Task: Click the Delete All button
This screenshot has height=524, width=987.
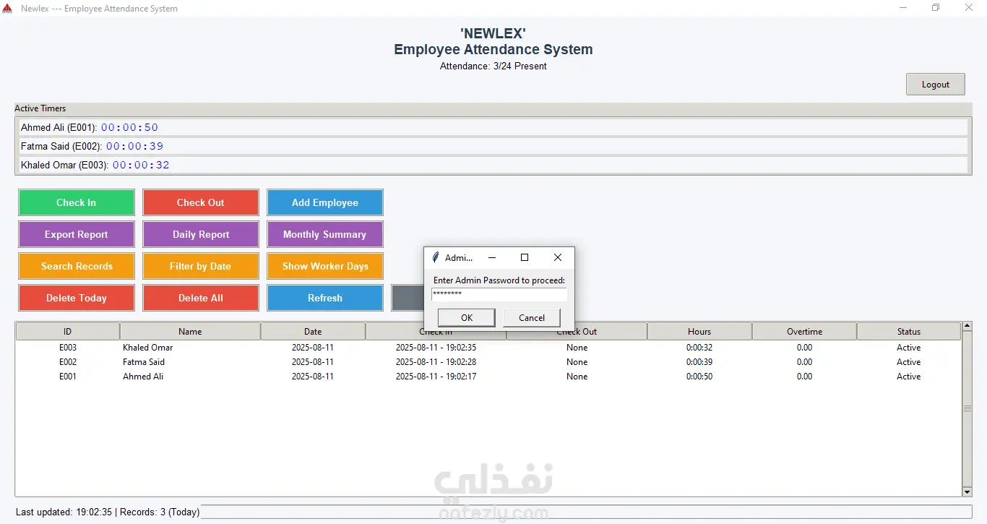Action: coord(200,298)
